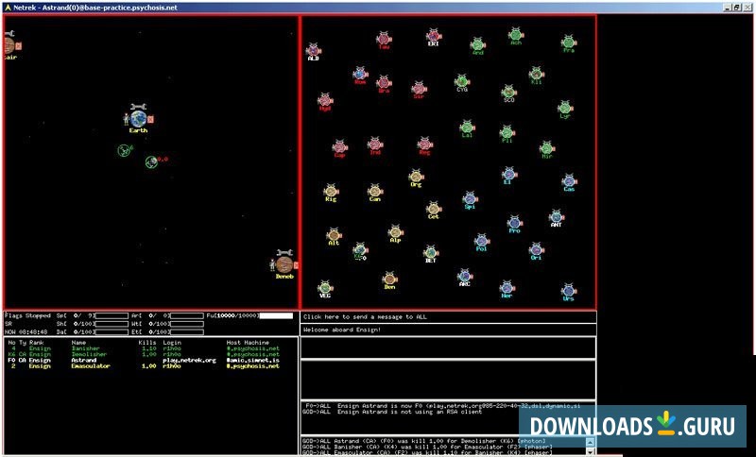Select player Demolisher in the player list
Screen dimensions: 756x457
point(89,354)
